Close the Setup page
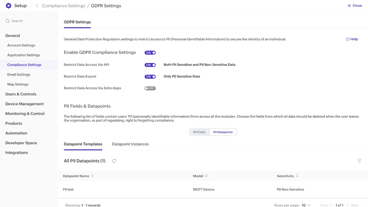 click(x=355, y=6)
